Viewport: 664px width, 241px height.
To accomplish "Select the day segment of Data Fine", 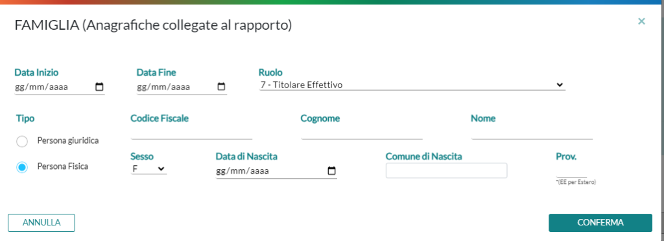I will coord(141,87).
